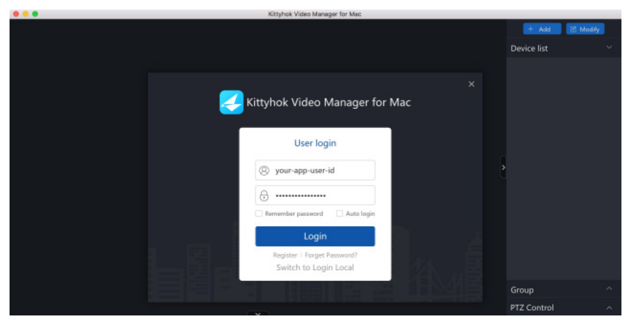The image size is (631, 325).
Task: Focus the masked password field
Action: coord(315,195)
